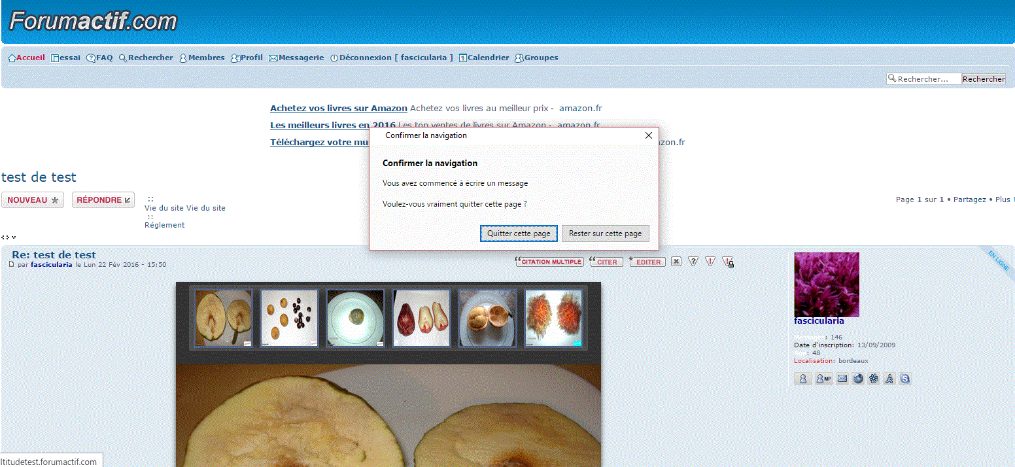1015x467 pixels.
Task: Open fascicularia author link in post header
Action: tap(52, 265)
